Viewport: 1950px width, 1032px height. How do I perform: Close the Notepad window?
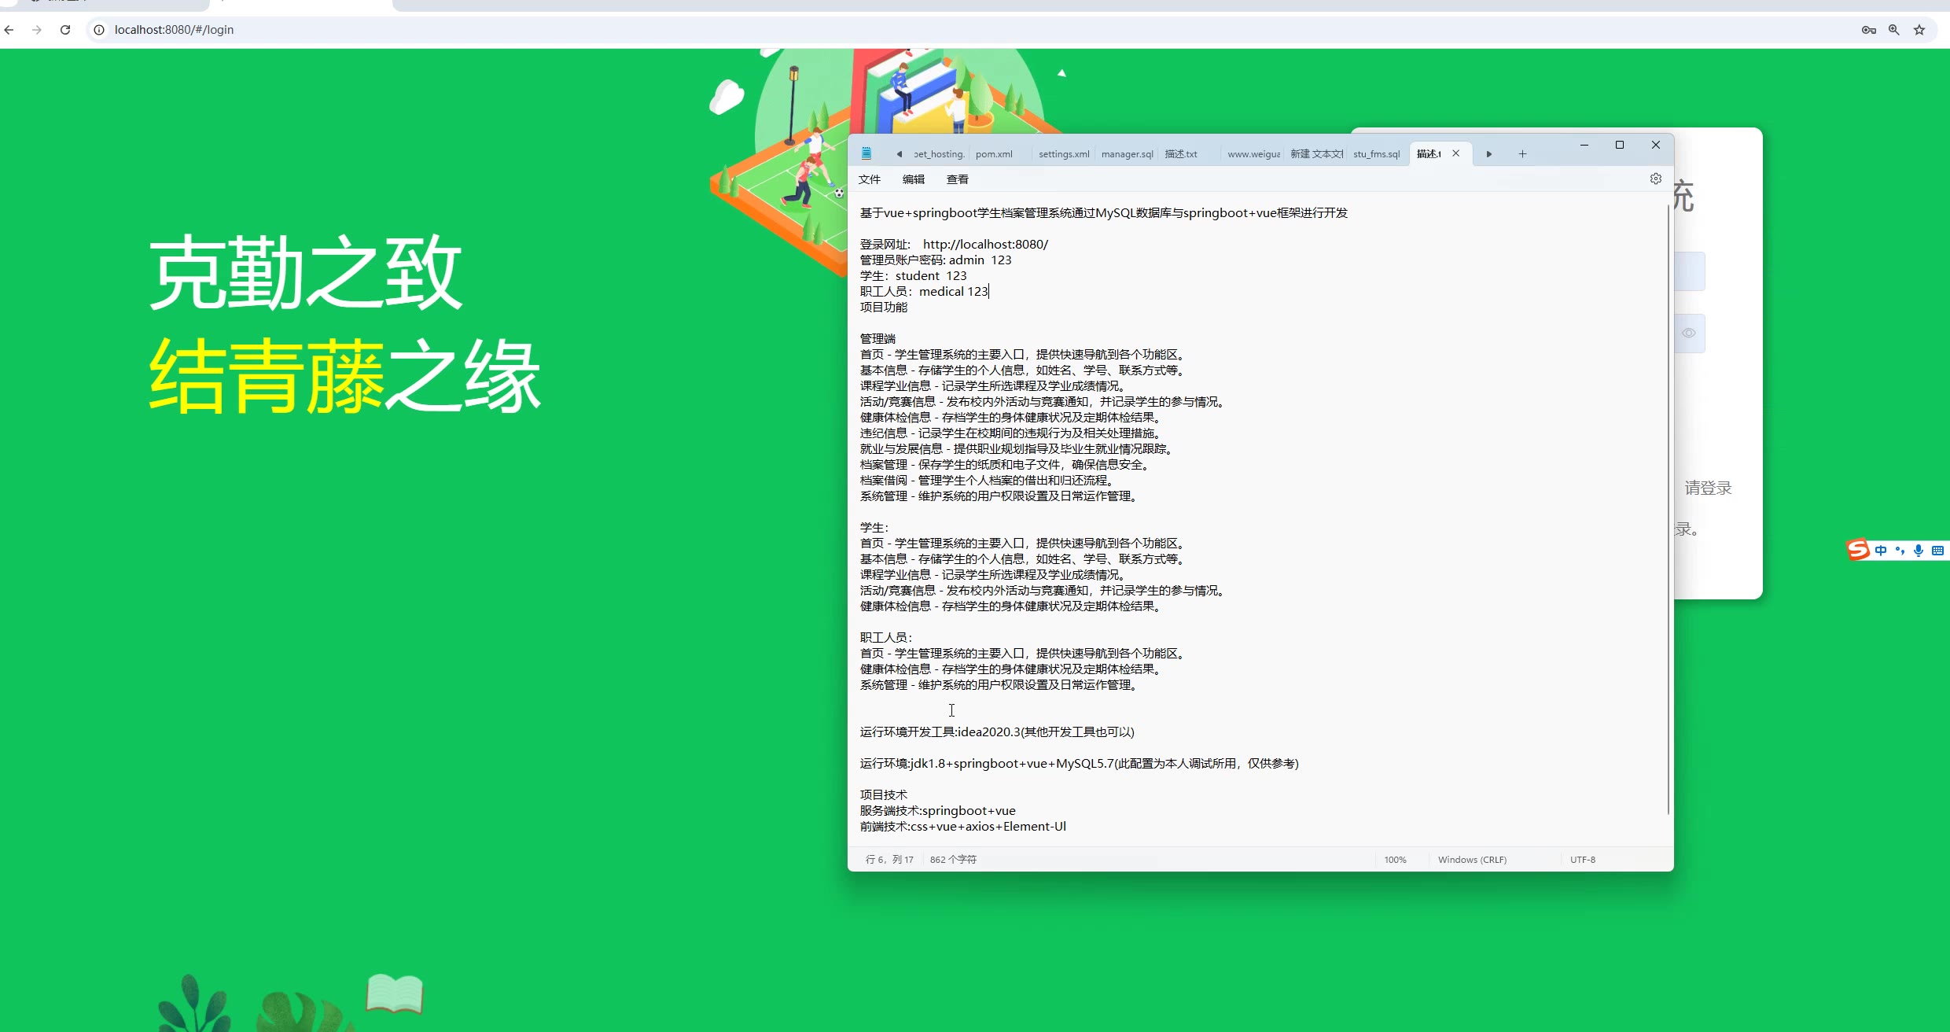point(1656,145)
